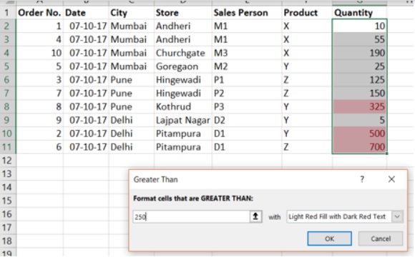Select the Churchgate store cell
This screenshot has width=415, height=257.
pos(183,53)
